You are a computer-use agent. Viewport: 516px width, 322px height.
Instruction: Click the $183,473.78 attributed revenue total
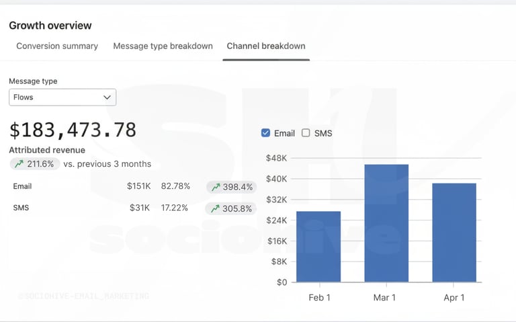[73, 130]
